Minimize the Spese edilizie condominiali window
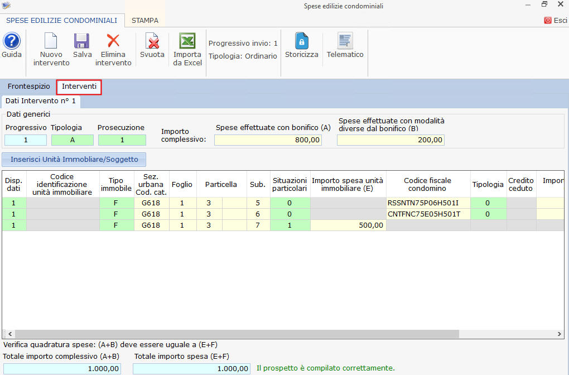Viewport: 569px width, 375px height. click(528, 5)
